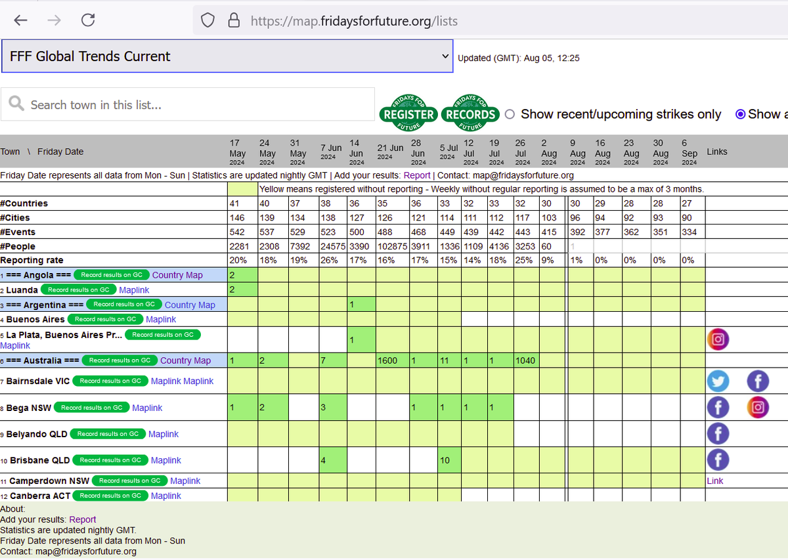This screenshot has height=560, width=788.
Task: Open the Bega NSW Facebook icon
Action: tap(718, 407)
